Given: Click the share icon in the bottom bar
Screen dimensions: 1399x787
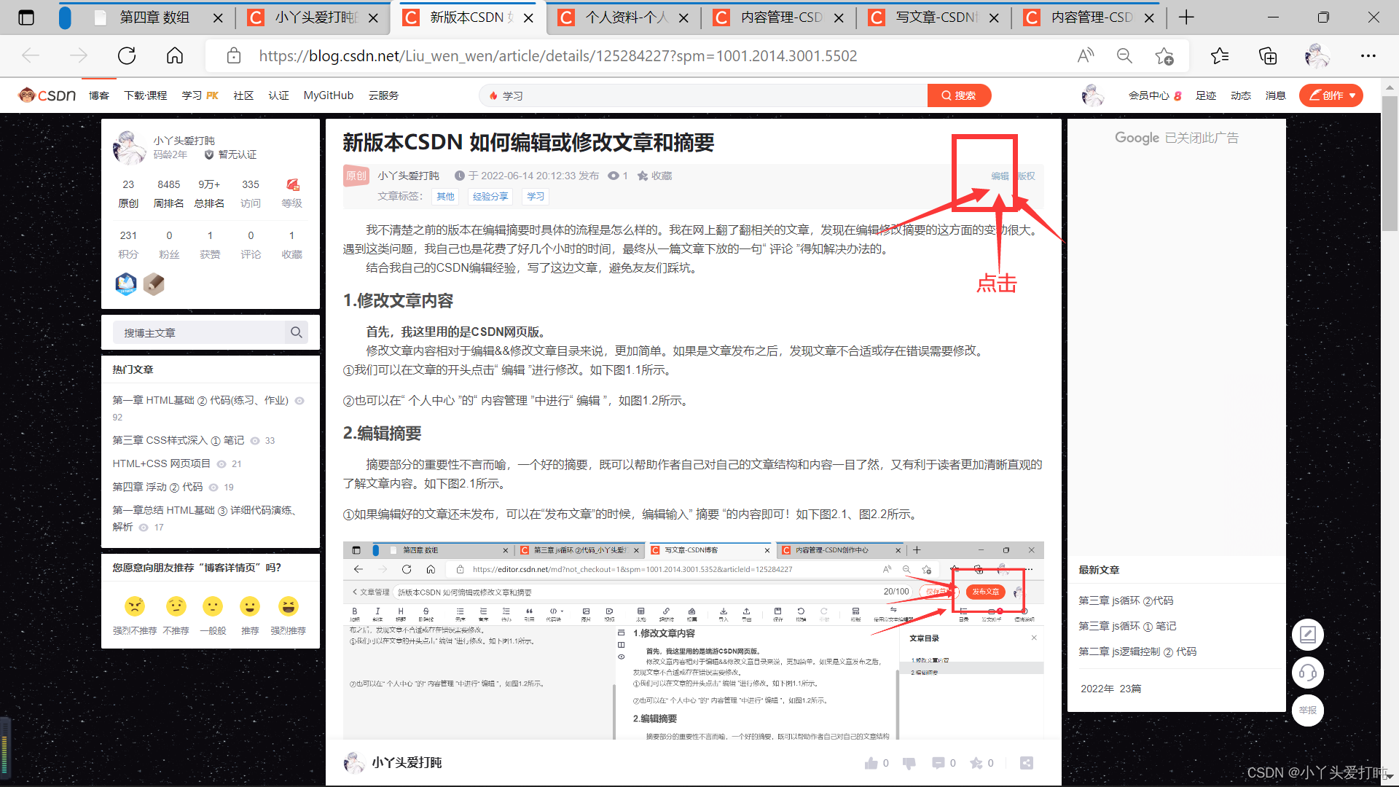Looking at the screenshot, I should pos(1026,763).
